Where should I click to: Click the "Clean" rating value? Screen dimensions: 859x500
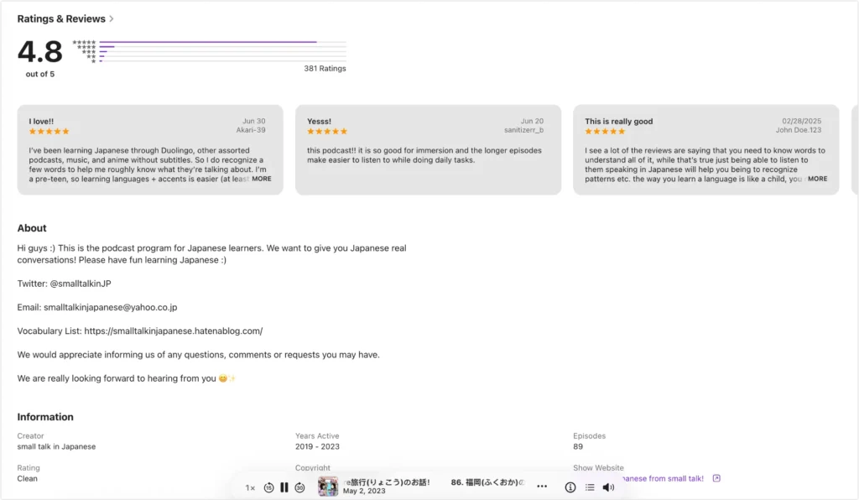pyautogui.click(x=28, y=479)
